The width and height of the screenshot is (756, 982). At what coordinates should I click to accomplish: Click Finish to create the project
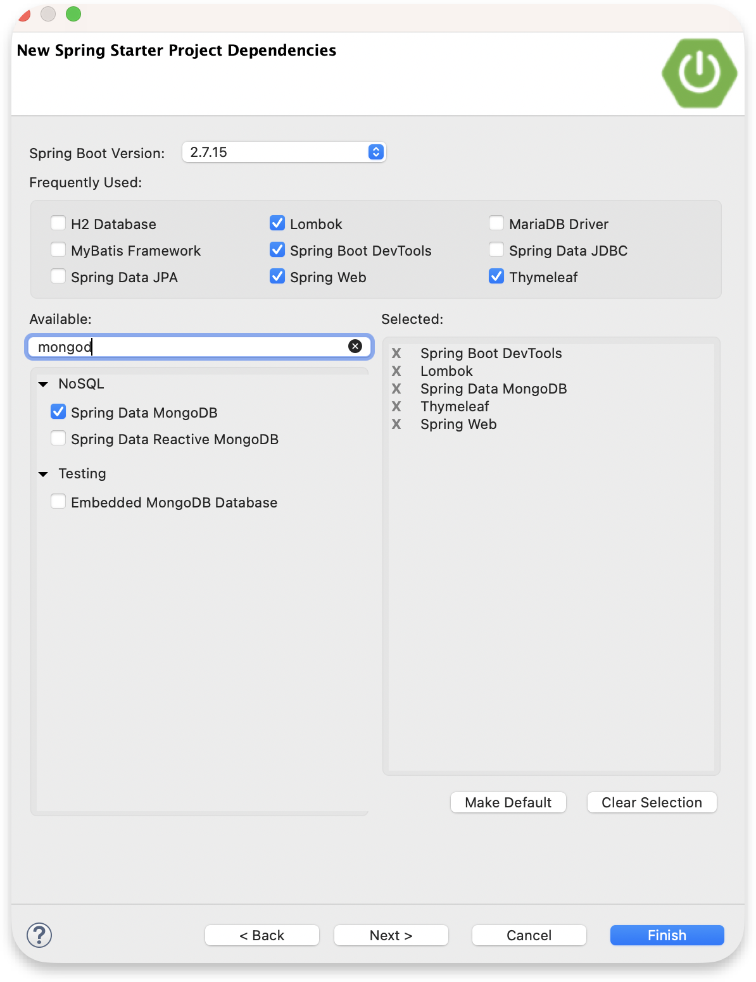click(x=667, y=935)
